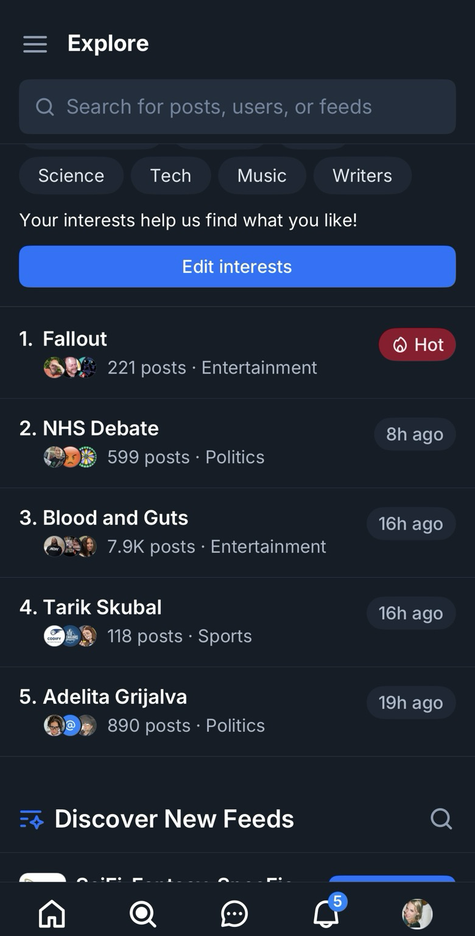Select the Music interest chip
Image resolution: width=475 pixels, height=936 pixels.
coord(262,175)
